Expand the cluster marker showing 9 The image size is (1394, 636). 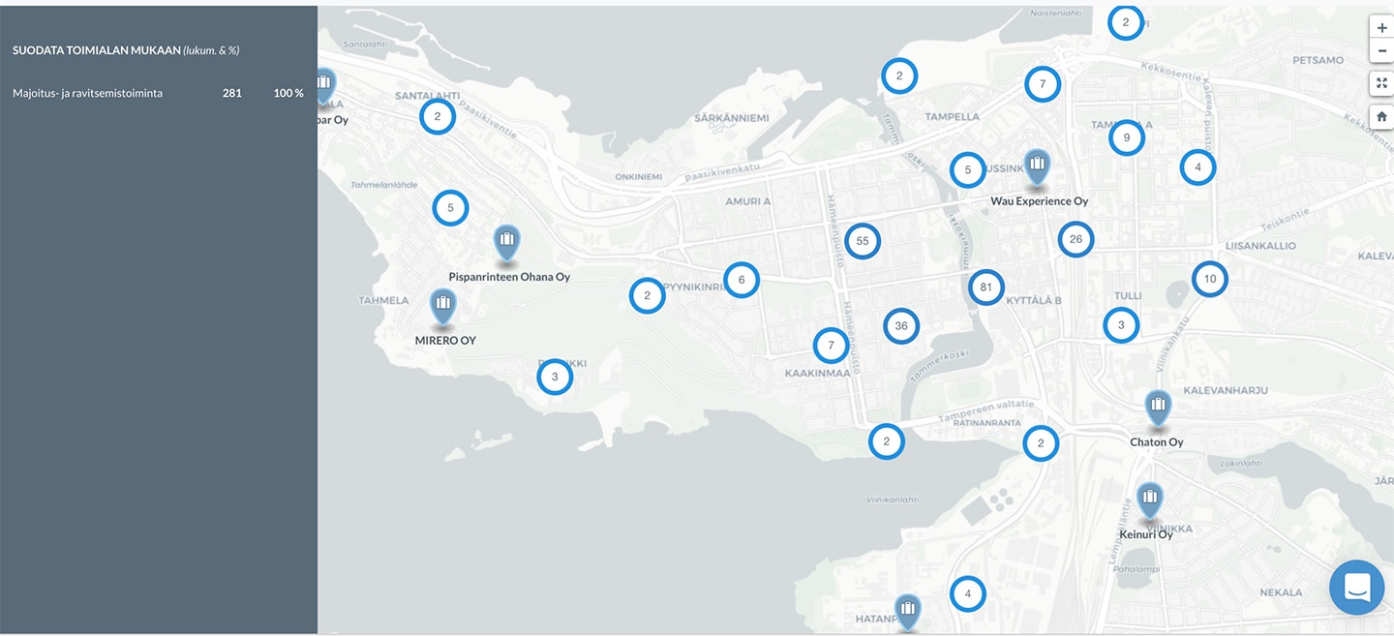(1126, 137)
